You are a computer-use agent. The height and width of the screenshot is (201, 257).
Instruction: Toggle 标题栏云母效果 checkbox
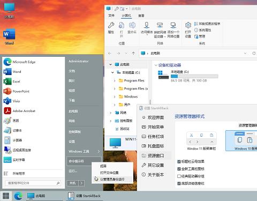pos(179,162)
